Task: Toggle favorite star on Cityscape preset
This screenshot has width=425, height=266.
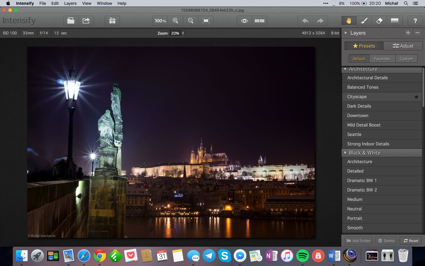Action: (x=416, y=97)
